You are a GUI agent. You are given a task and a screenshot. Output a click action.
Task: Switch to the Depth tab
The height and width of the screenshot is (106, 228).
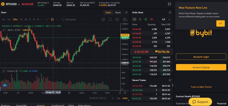118,13
